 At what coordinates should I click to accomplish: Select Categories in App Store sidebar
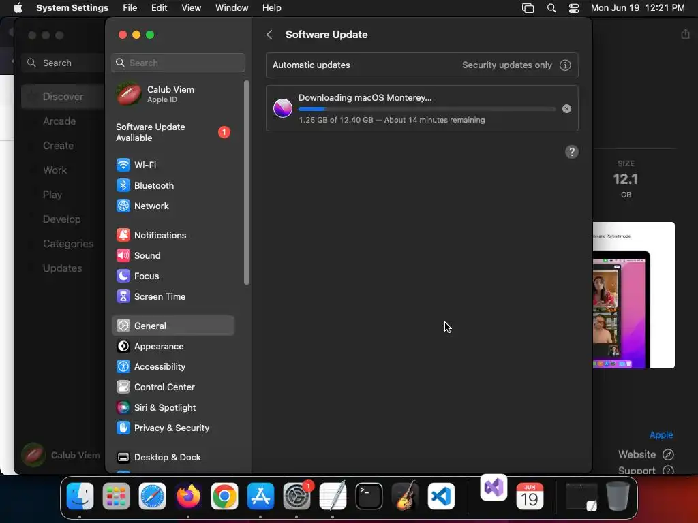pyautogui.click(x=68, y=244)
